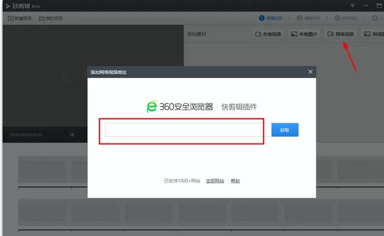
Task: Open 我的项目 folder
Action: point(51,18)
